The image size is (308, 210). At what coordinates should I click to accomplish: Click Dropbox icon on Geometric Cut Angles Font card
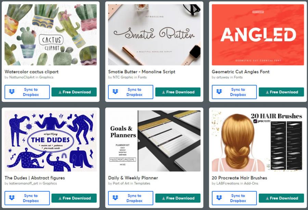coord(219,92)
